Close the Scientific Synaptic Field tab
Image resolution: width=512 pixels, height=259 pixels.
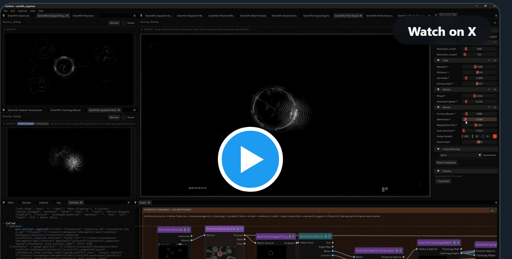pyautogui.click(x=119, y=110)
